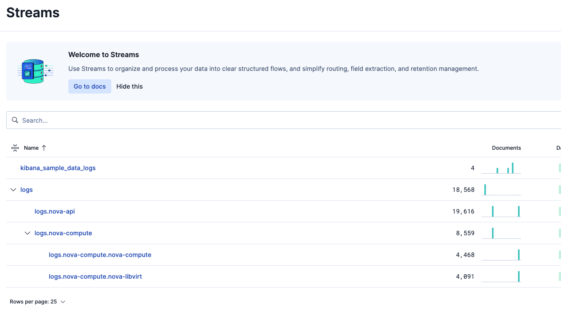The width and height of the screenshot is (561, 319).
Task: Open the kibana_sample_data_logs stream
Action: [58, 168]
